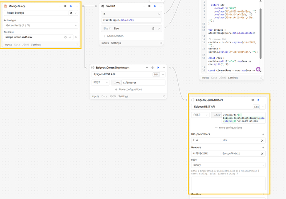Viewport: 286px width, 199px height.
Task: Click the storageQuery resource swap icon
Action: pyautogui.click(x=71, y=13)
